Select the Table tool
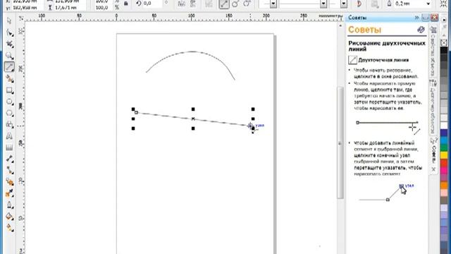The image size is (451, 254). 9,147
